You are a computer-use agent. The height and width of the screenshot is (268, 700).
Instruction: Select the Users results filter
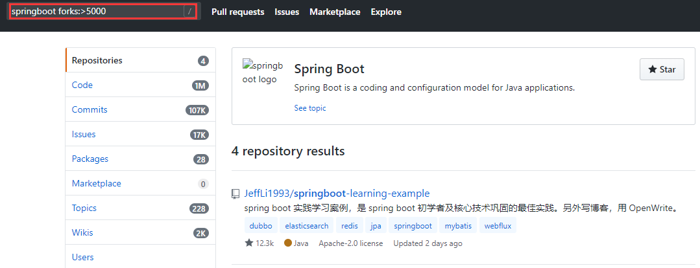click(141, 257)
